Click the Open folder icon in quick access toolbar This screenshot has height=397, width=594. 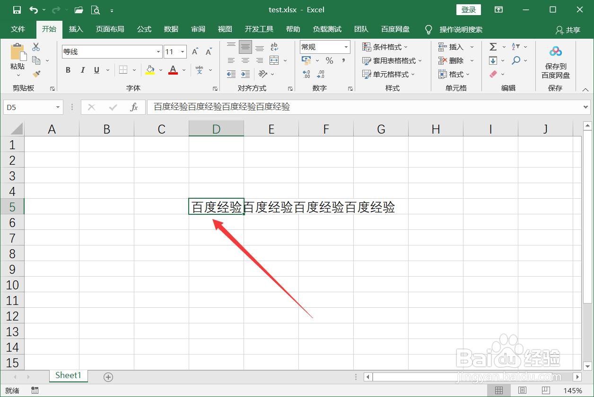(79, 10)
